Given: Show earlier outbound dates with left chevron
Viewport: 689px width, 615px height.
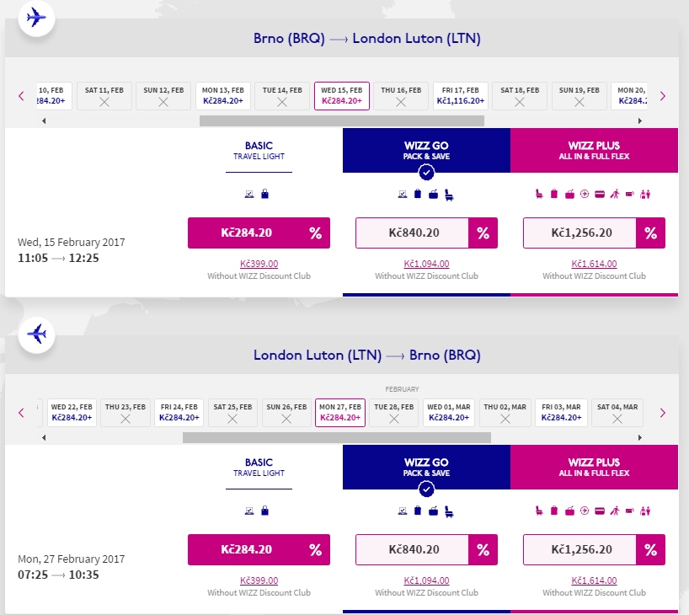Looking at the screenshot, I should [x=21, y=96].
